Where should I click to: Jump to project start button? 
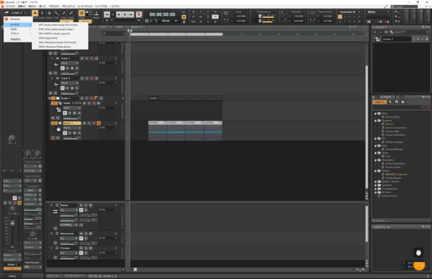pyautogui.click(x=107, y=20)
